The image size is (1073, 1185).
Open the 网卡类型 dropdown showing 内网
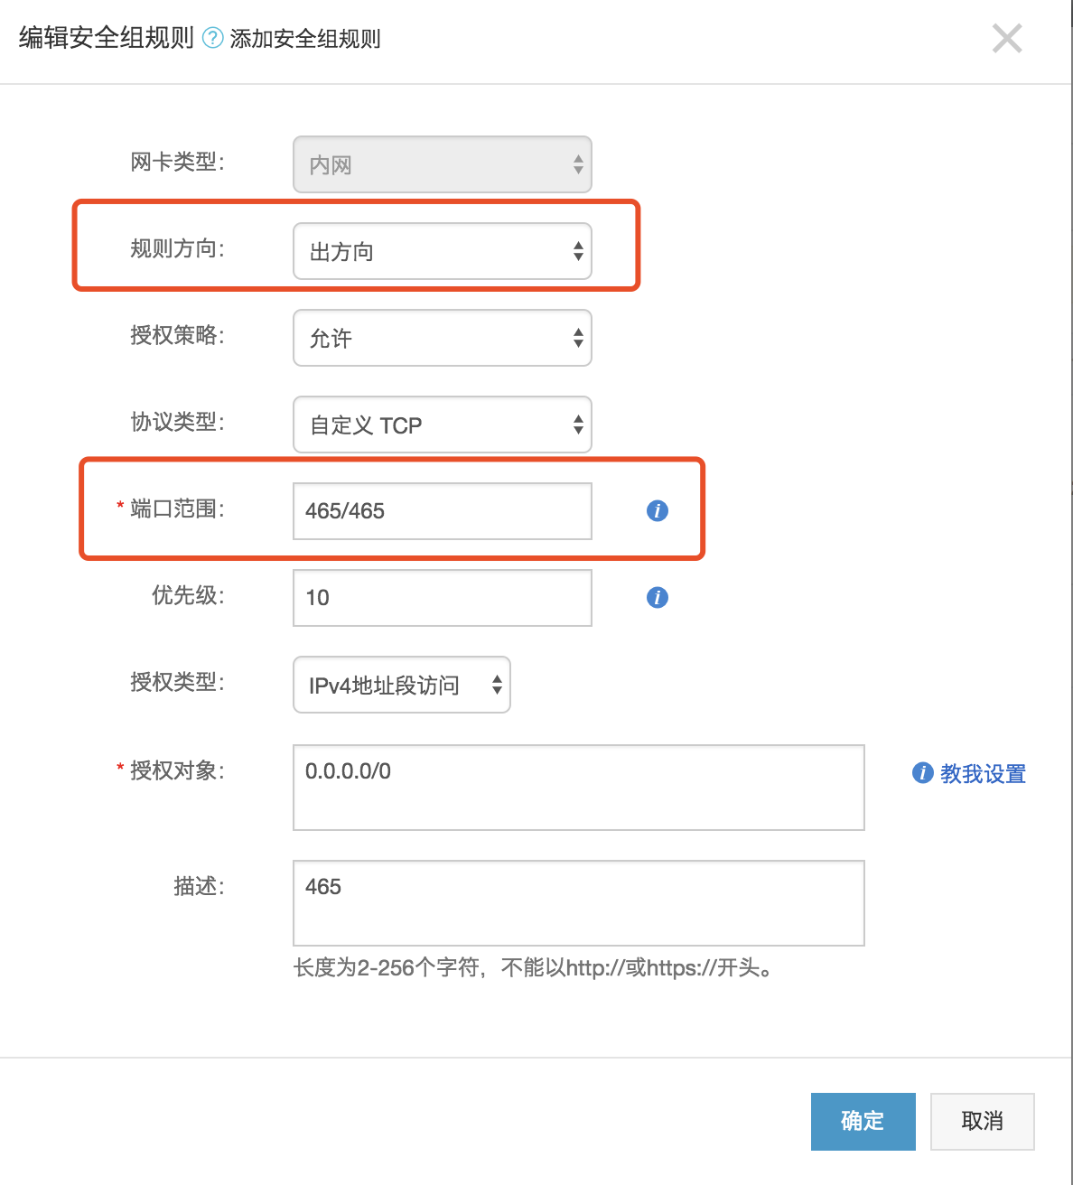[443, 164]
